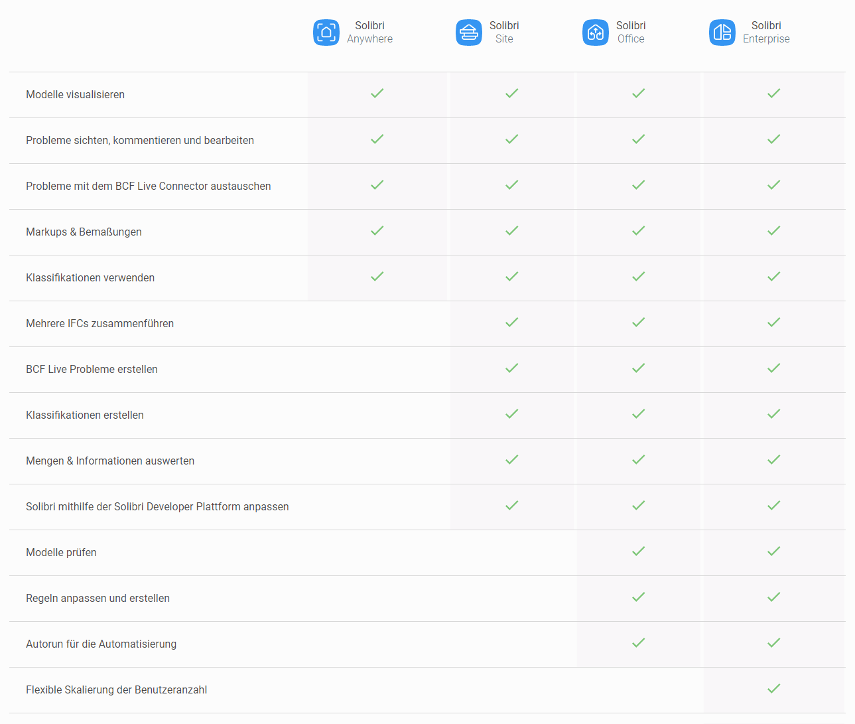Select the 'BCF Live Probleme erstellen' label
Viewport: 855px width, 724px height.
point(92,370)
